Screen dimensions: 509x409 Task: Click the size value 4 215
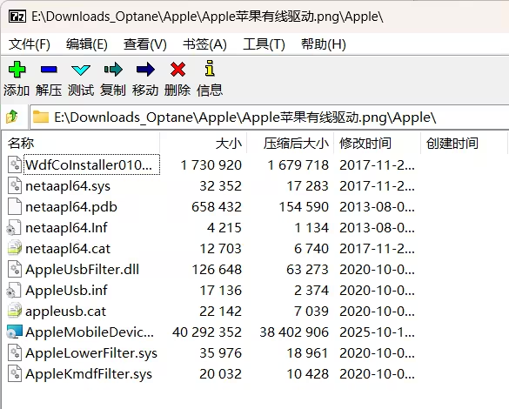click(x=224, y=227)
